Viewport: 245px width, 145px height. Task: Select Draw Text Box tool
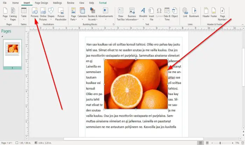point(121,14)
